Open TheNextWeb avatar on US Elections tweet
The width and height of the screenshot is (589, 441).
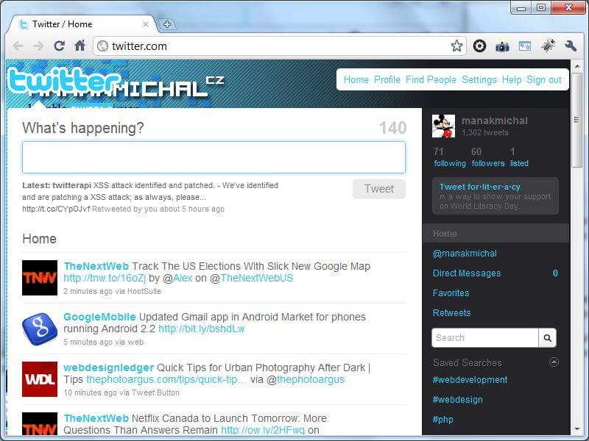(x=40, y=278)
